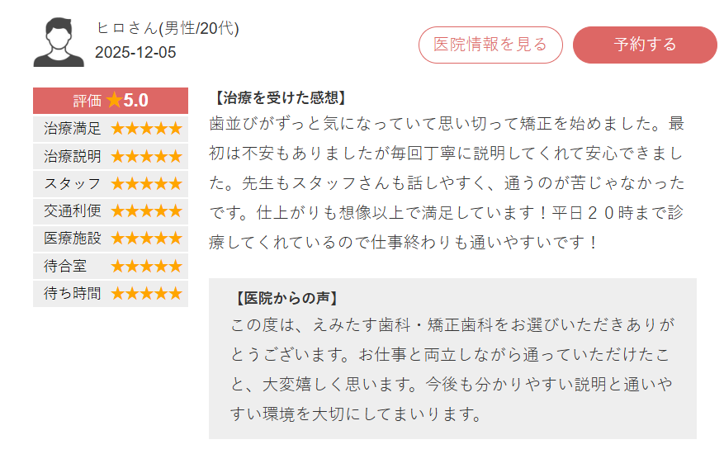The width and height of the screenshot is (724, 454).
Task: Click the clinic reply text in gray box
Action: tap(452, 368)
